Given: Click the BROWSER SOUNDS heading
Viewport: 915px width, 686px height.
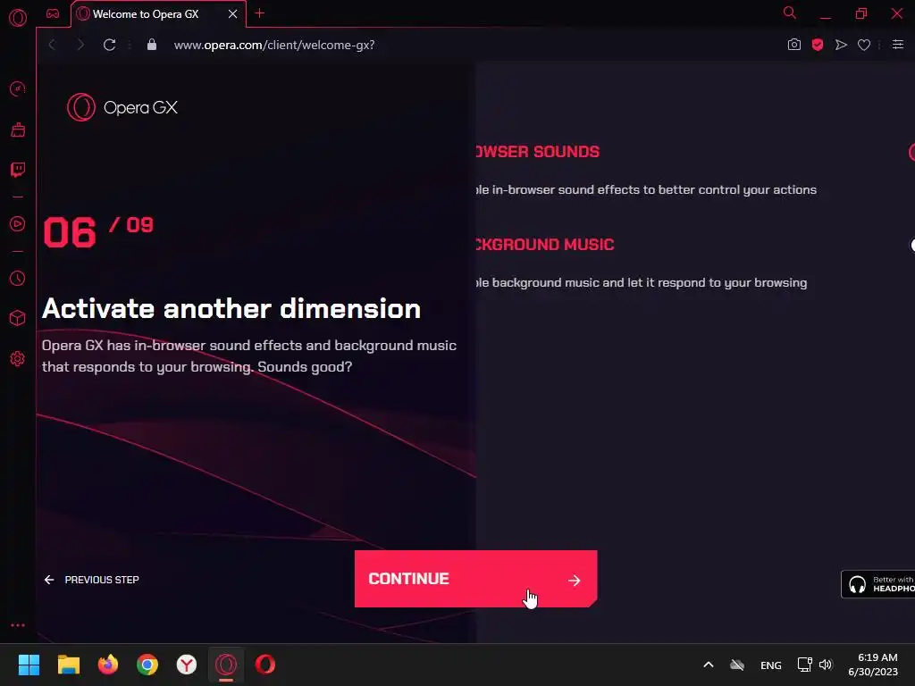Looking at the screenshot, I should tap(537, 152).
